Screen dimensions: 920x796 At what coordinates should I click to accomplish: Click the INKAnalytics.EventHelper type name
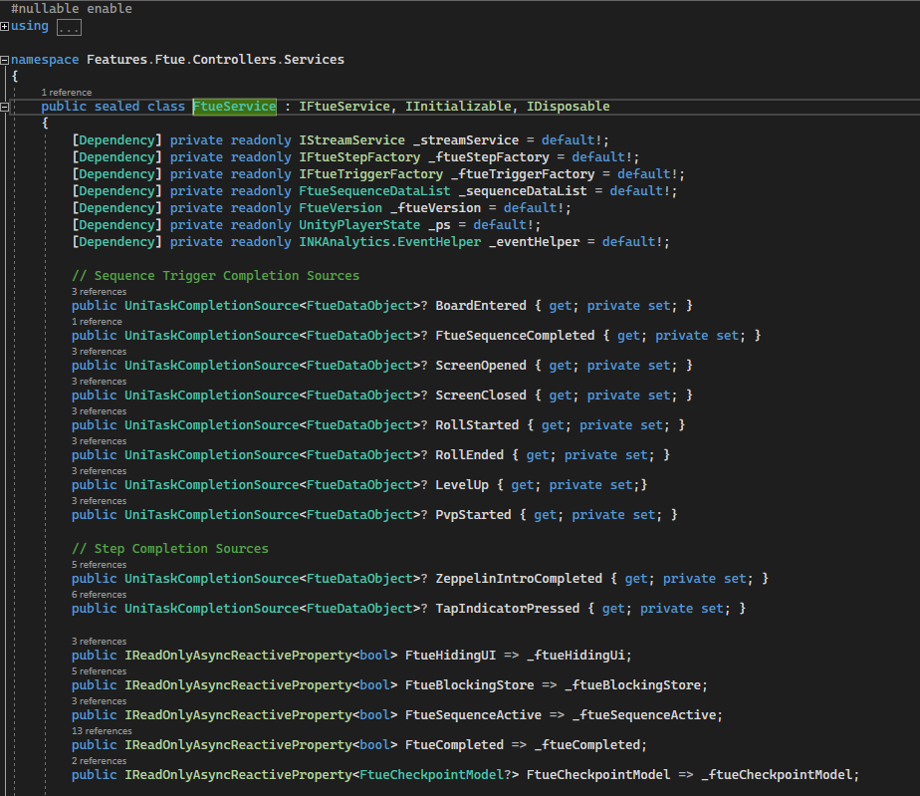click(390, 242)
